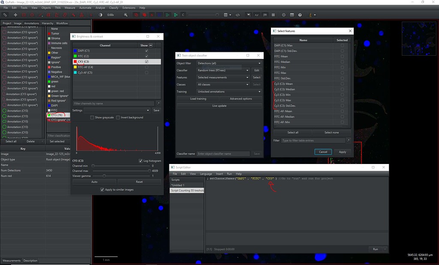Viewport: 439px width, 265px height.
Task: Click Apply in the Select features dialog
Action: tap(343, 152)
